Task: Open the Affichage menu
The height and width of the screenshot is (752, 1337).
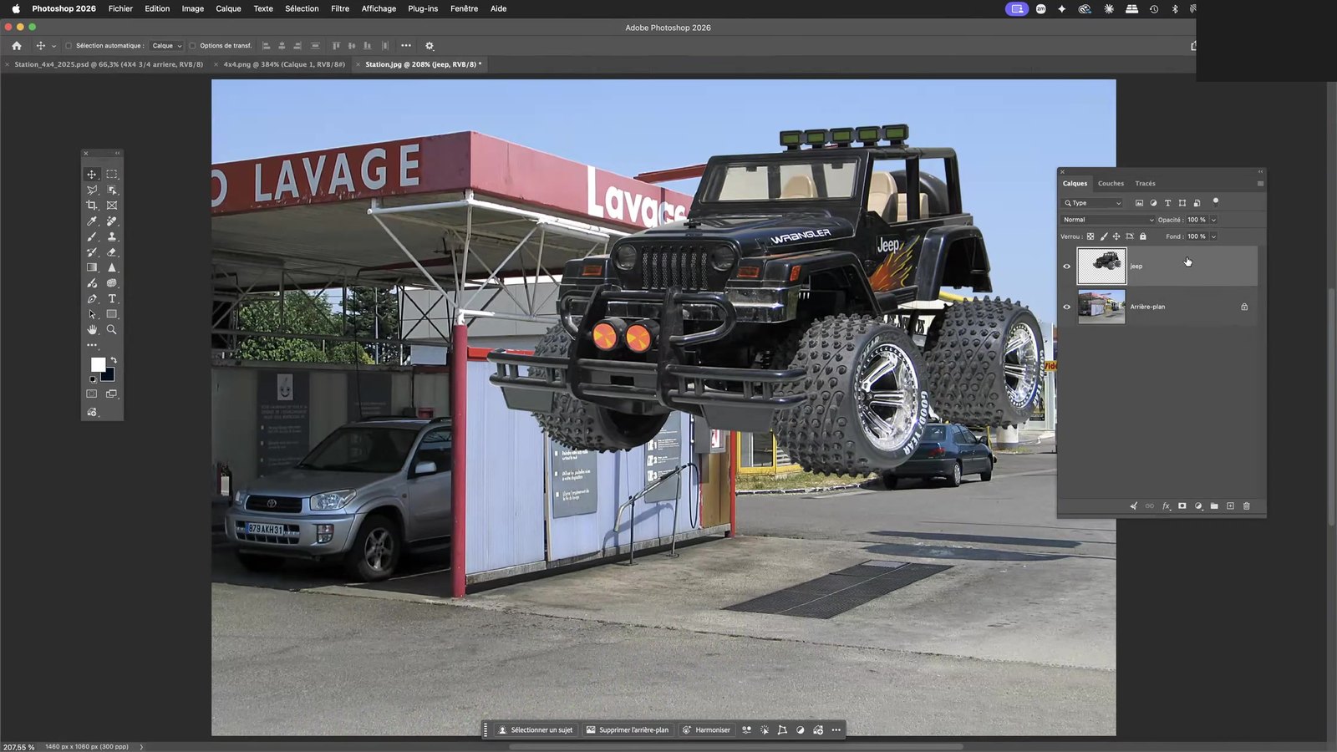Action: pos(379,8)
